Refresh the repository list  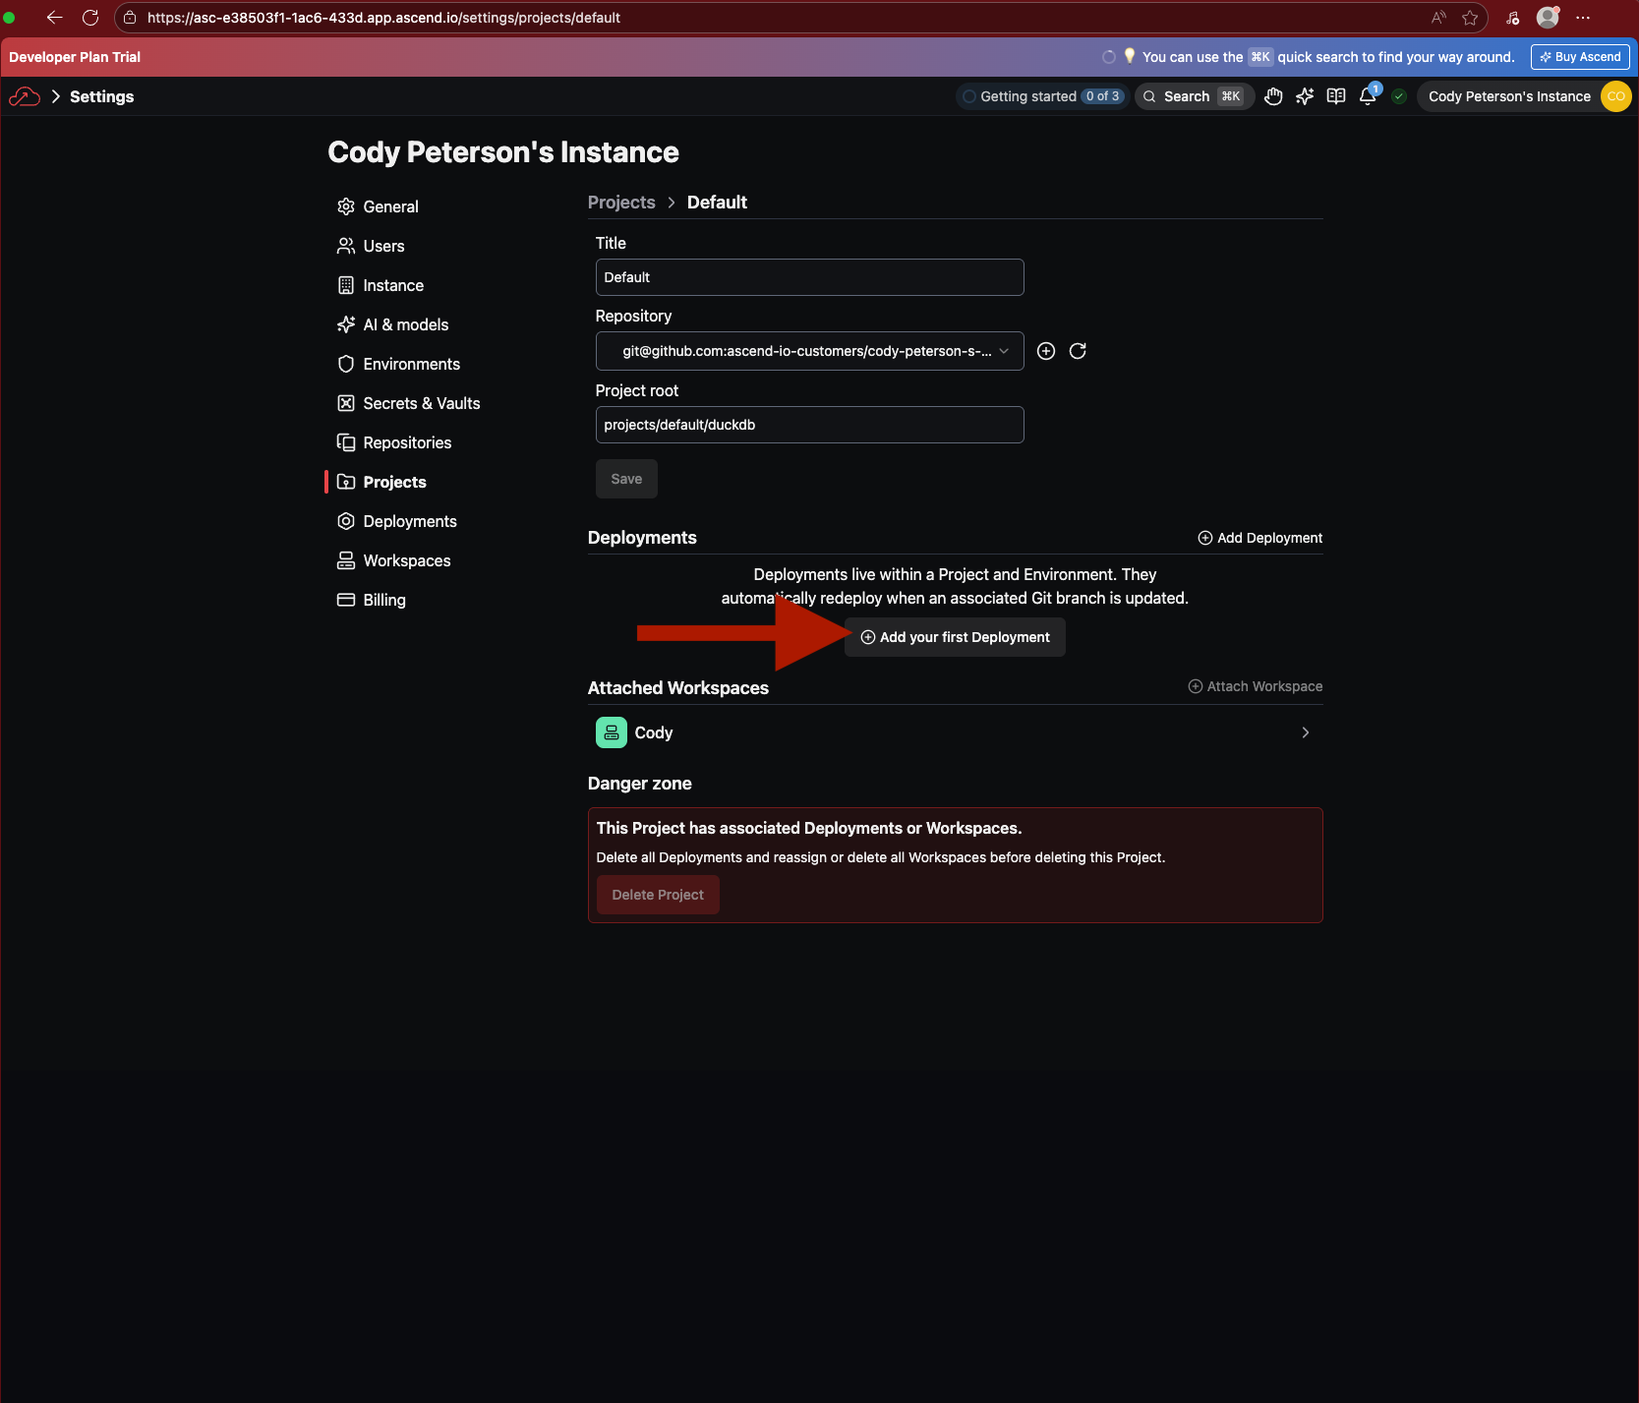pos(1078,351)
